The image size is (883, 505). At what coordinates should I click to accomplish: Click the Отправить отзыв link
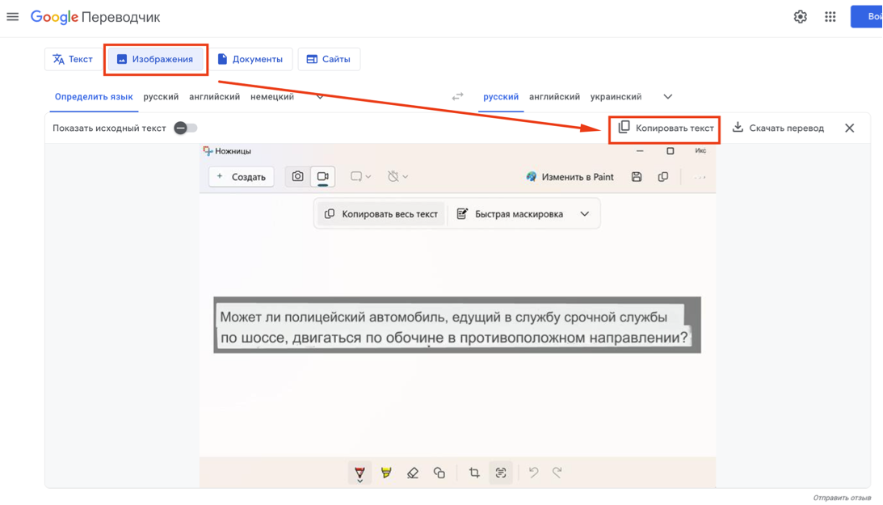[x=843, y=498]
